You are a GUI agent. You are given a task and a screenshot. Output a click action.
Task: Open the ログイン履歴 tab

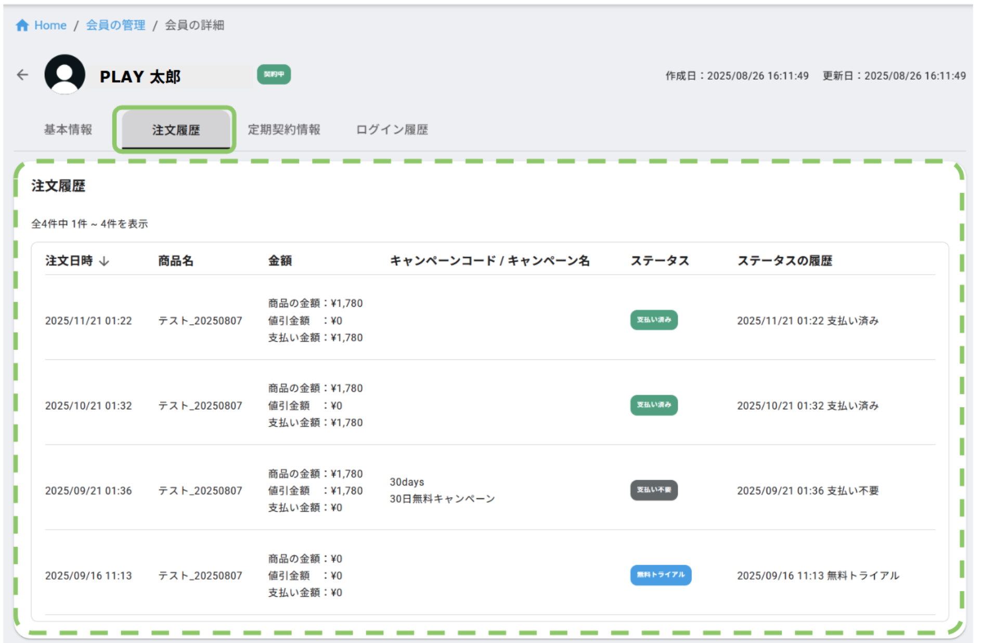392,130
